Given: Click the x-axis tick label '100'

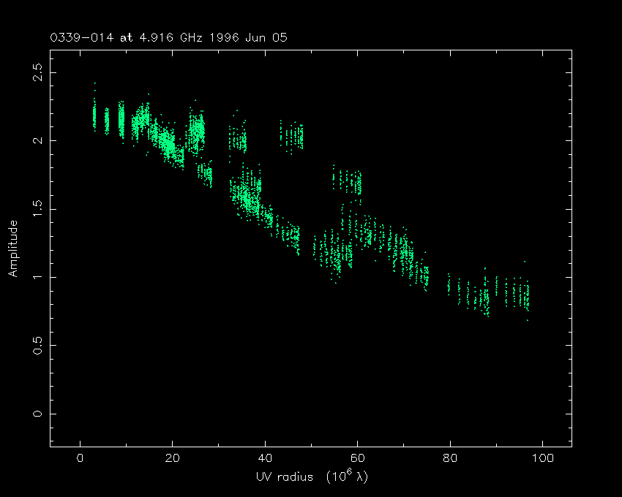Looking at the screenshot, I should pyautogui.click(x=542, y=459).
